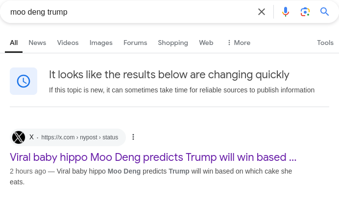Open the Shopping tab

click(173, 43)
